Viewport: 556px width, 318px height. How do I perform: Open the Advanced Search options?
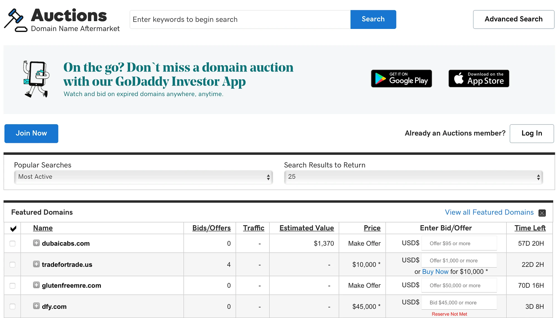pos(514,19)
